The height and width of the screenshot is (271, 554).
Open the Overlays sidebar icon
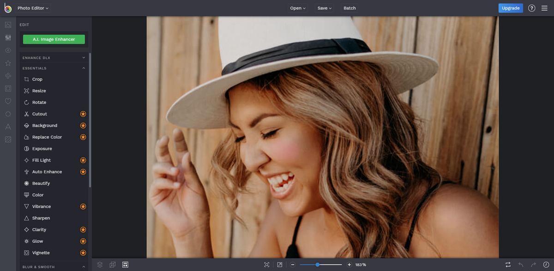8,114
